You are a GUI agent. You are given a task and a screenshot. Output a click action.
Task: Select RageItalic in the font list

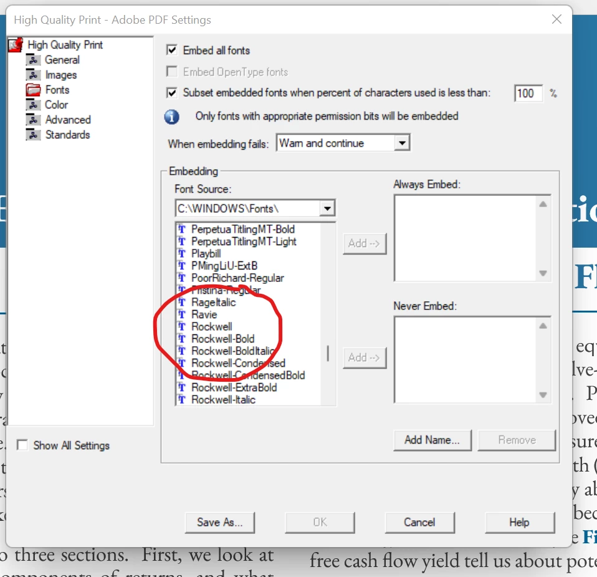(214, 302)
